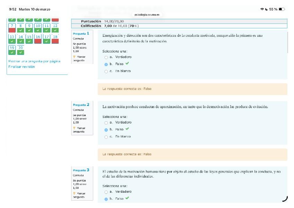Click green checkmark next to Pregunta 1 Falso
Viewport: 294px width, 208px height.
click(127, 64)
